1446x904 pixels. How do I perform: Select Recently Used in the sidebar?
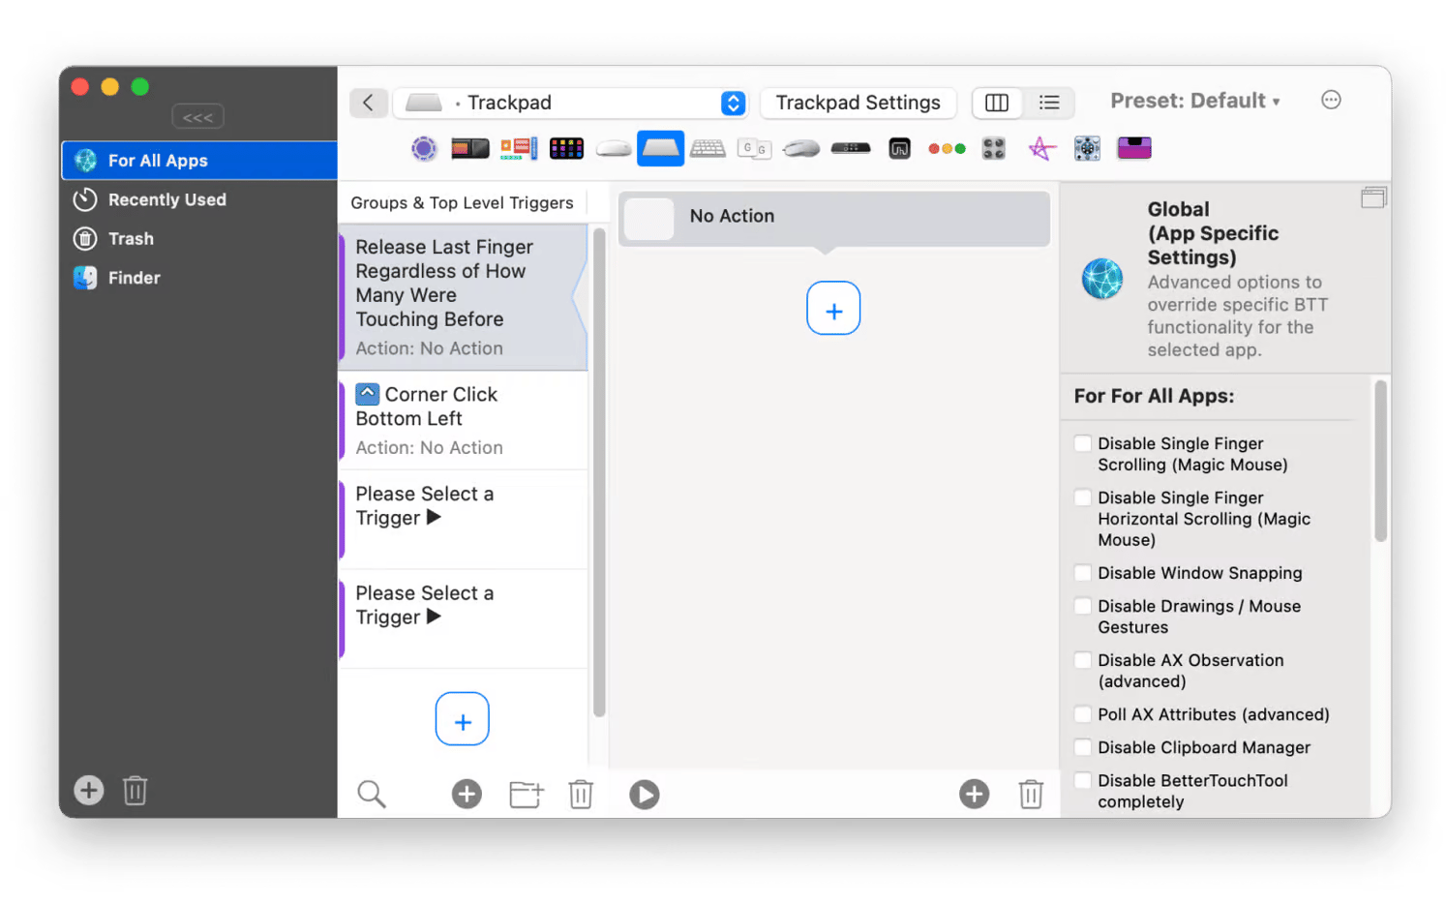pyautogui.click(x=166, y=199)
